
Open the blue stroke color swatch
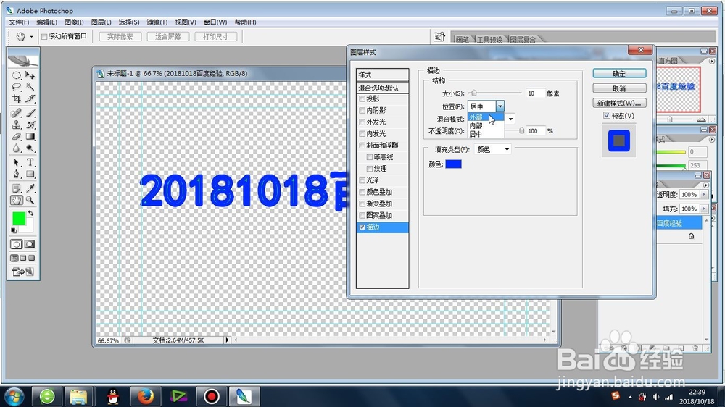(x=453, y=164)
